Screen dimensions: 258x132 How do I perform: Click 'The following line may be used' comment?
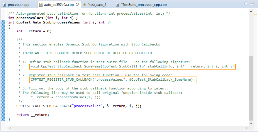[103, 93]
